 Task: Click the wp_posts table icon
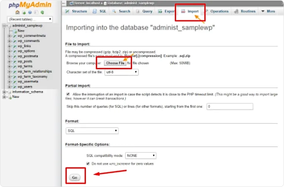pos(15,61)
